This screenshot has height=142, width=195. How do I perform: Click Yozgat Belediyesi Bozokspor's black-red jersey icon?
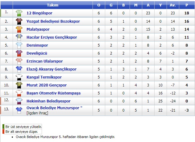pyautogui.click(x=19, y=21)
